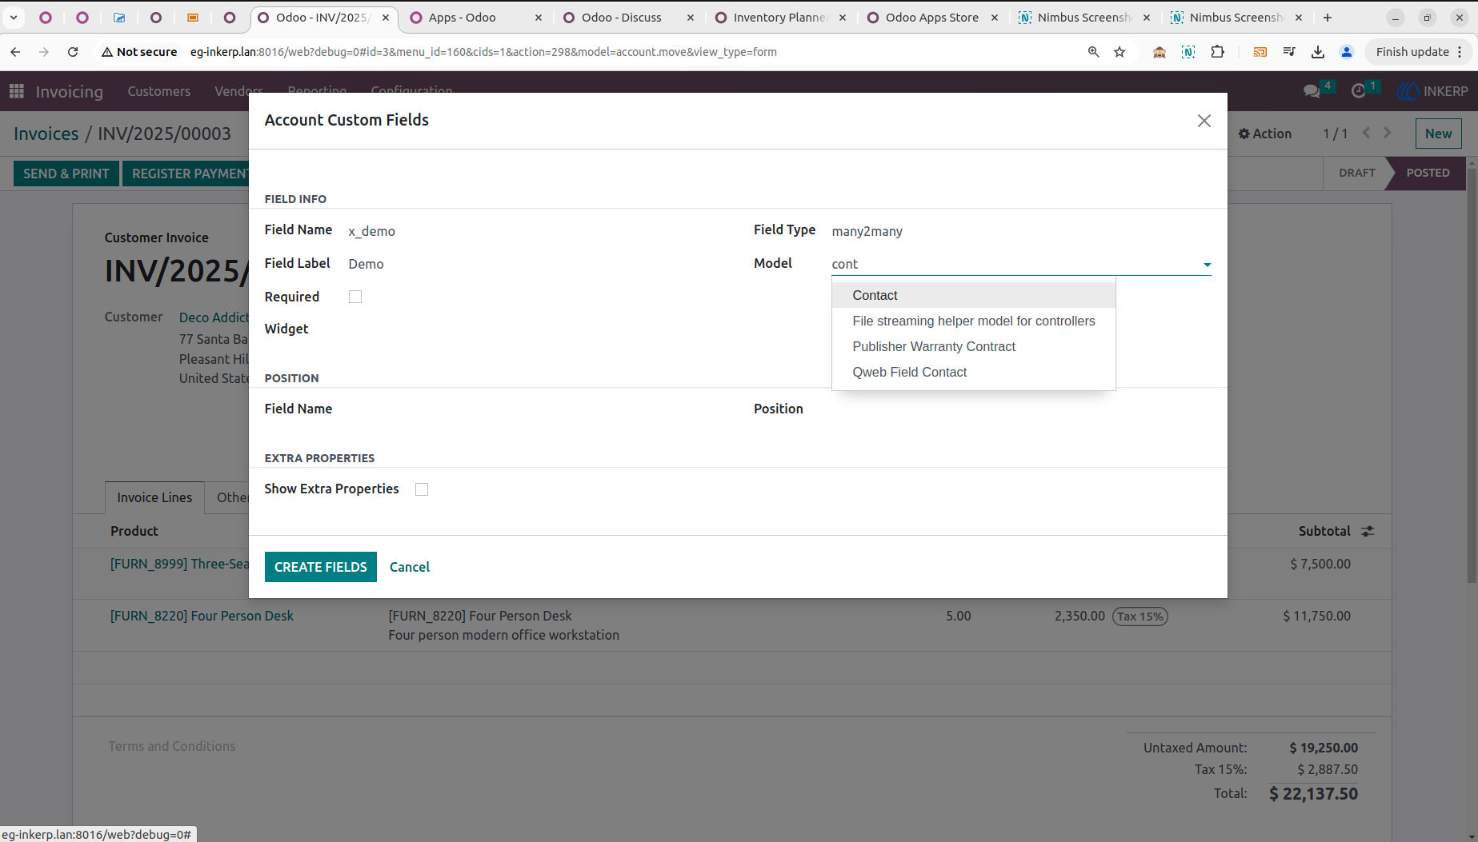Bookmark this page with the star icon

1120,52
